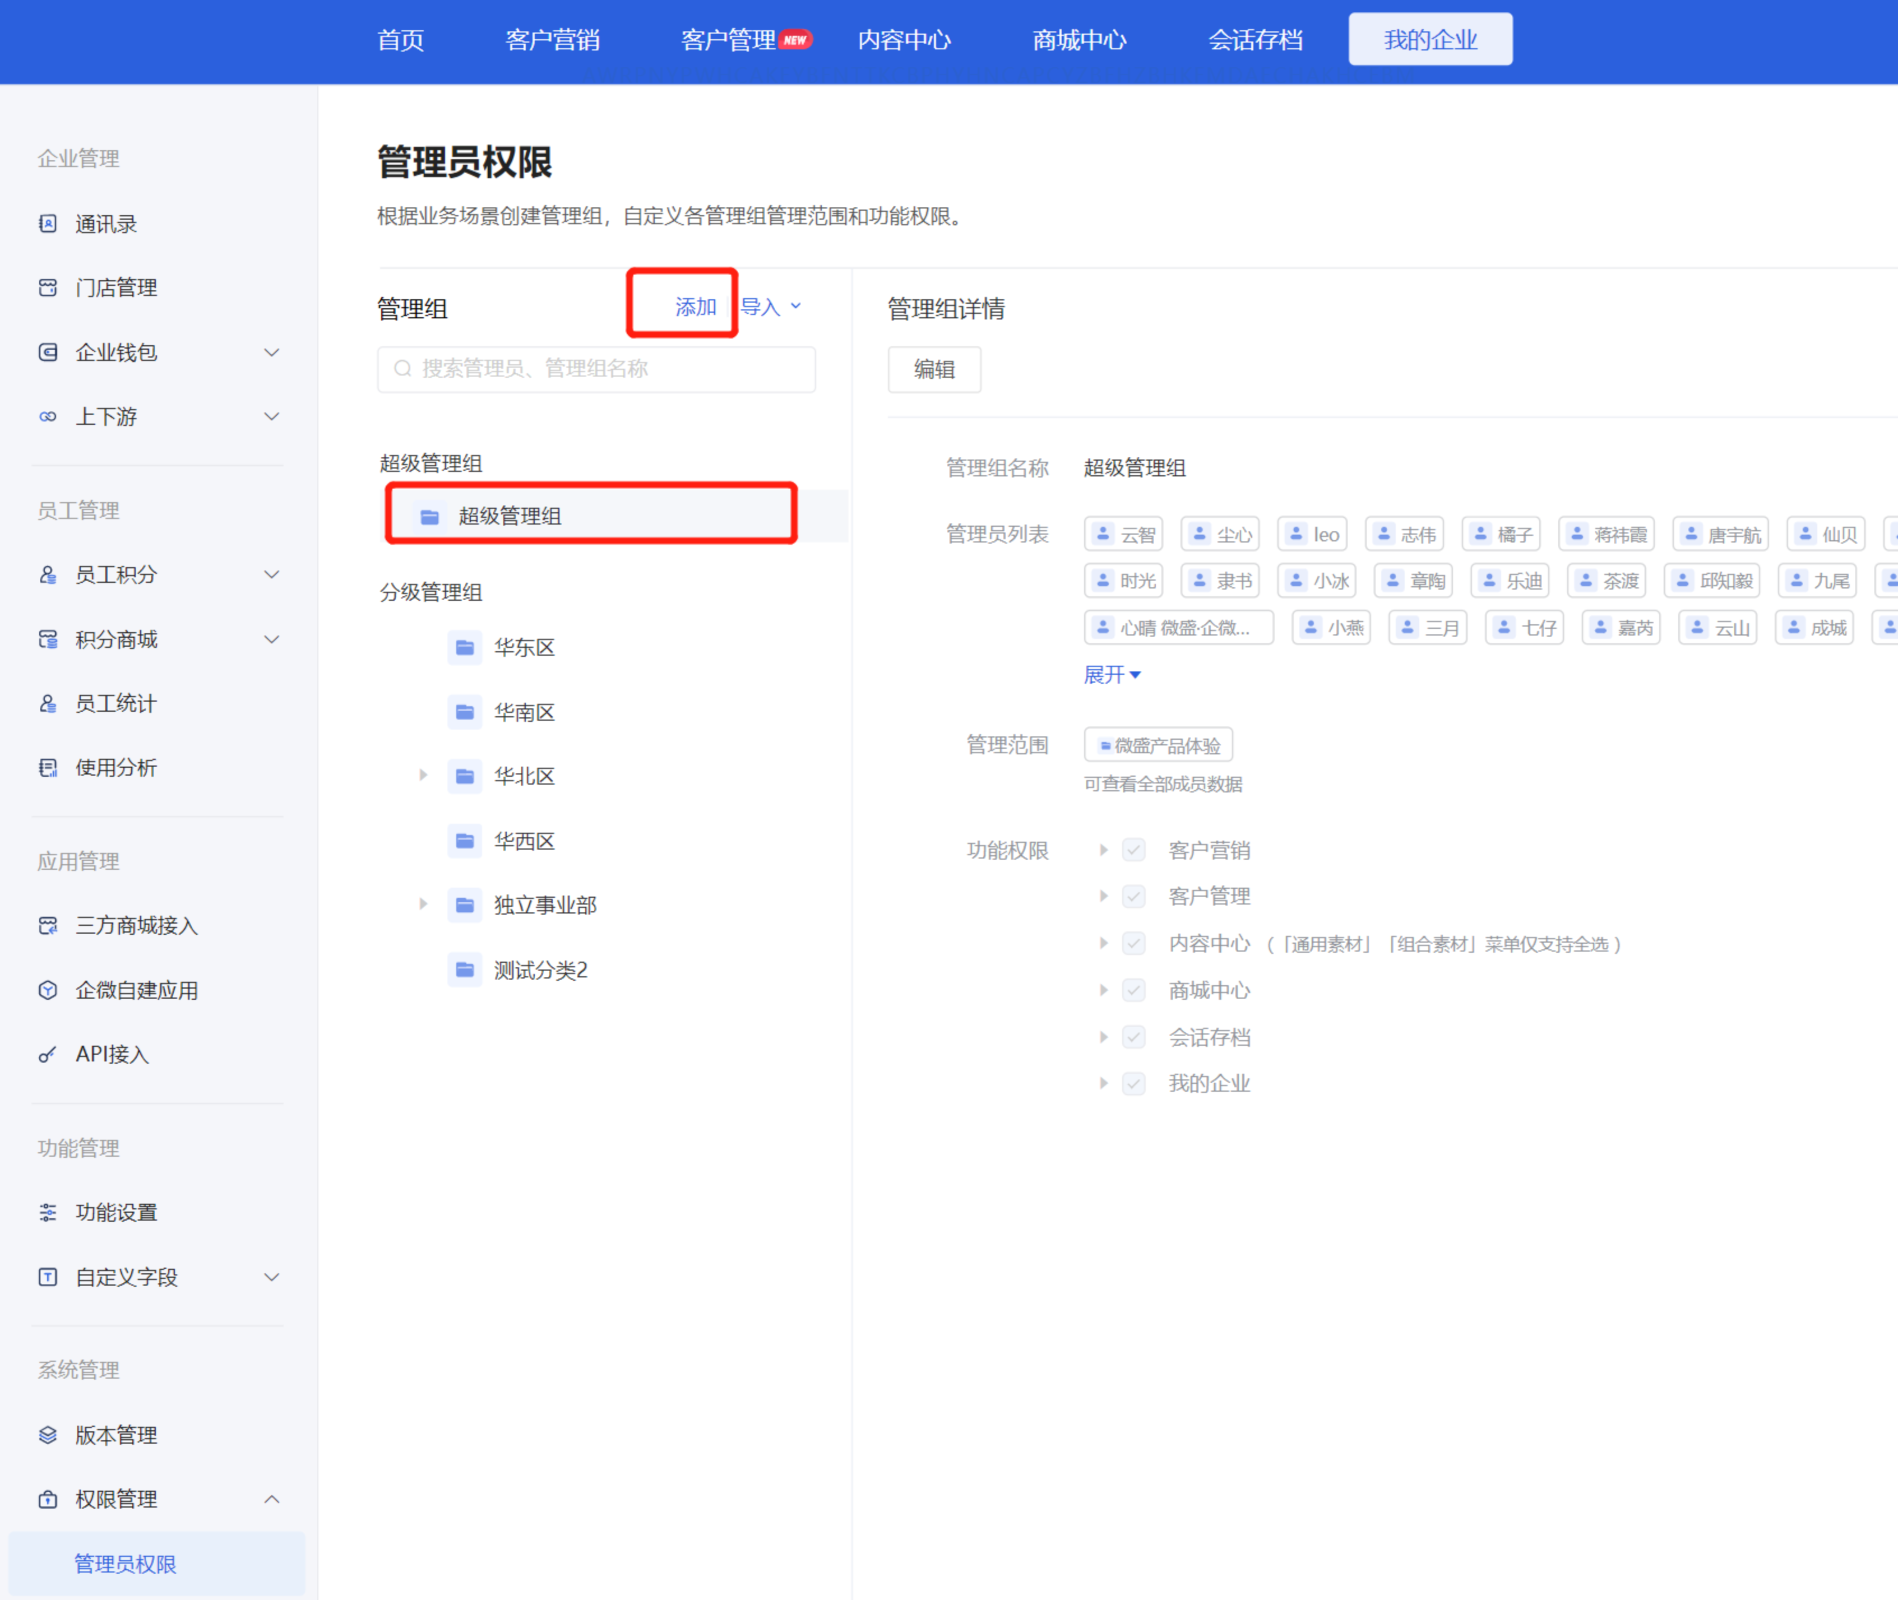Screen dimensions: 1898x1600
Task: Click the 微盛产品体验 scope tag
Action: 1159,745
